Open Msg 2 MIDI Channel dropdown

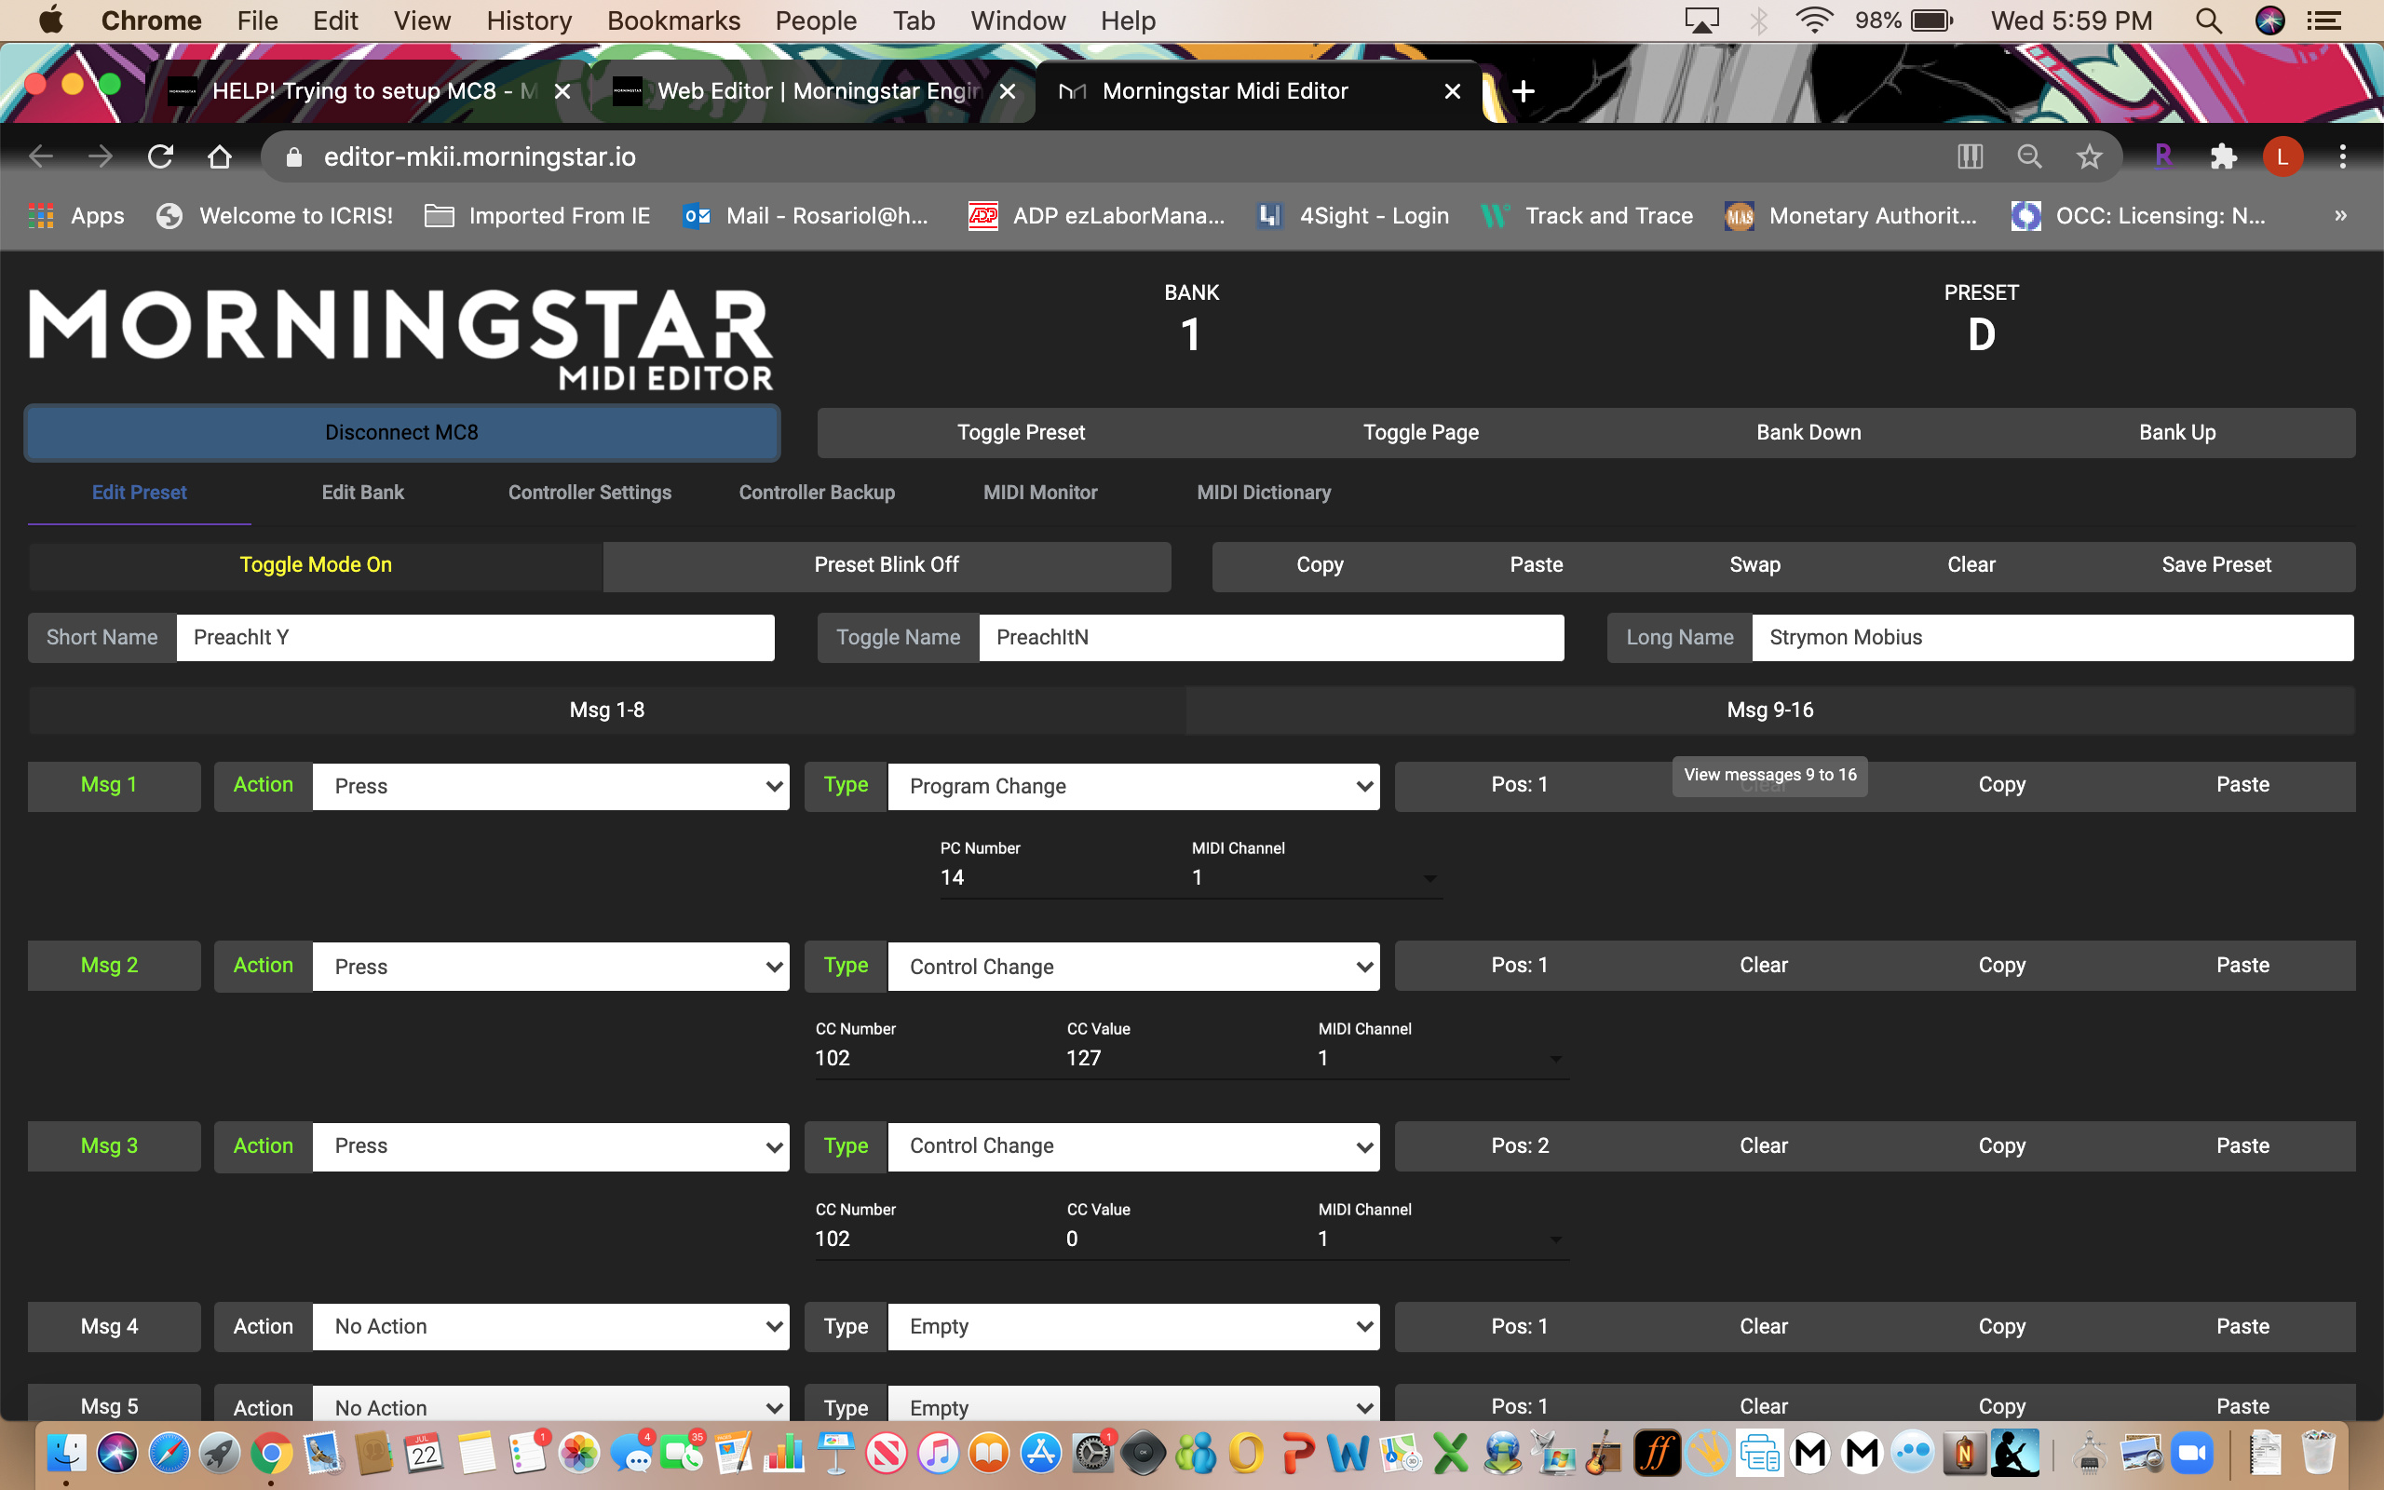1443,1057
